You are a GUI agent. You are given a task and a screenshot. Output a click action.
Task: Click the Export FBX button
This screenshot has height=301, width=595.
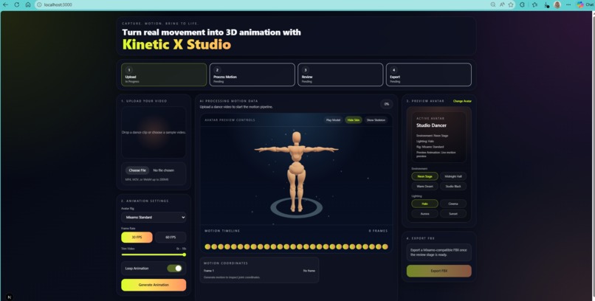click(439, 271)
